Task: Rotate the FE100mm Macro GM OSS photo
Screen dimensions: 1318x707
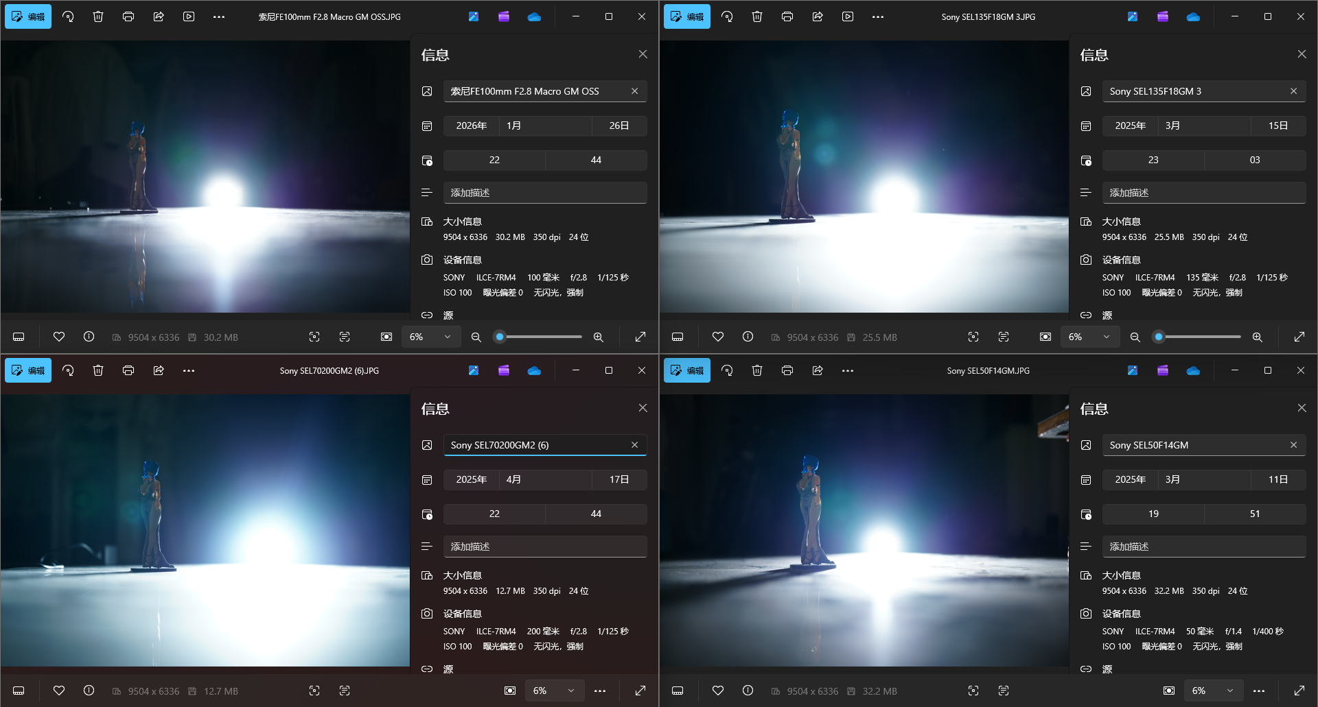Action: tap(68, 16)
